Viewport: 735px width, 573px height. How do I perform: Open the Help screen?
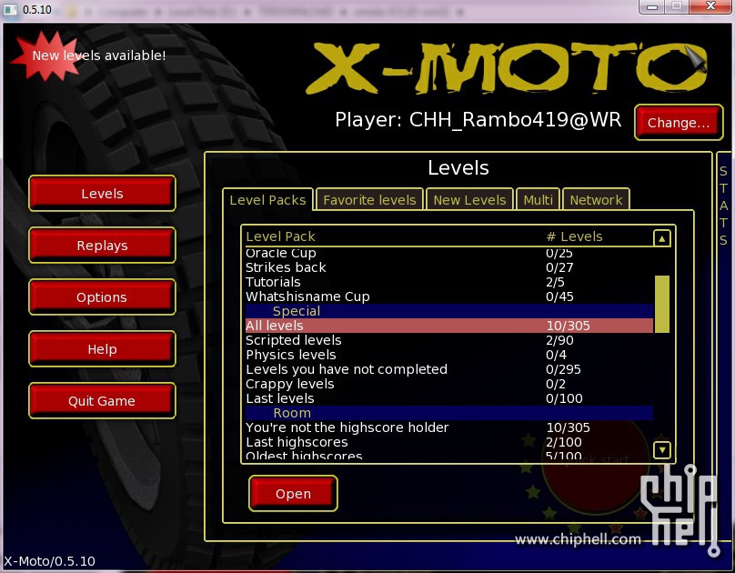[102, 348]
